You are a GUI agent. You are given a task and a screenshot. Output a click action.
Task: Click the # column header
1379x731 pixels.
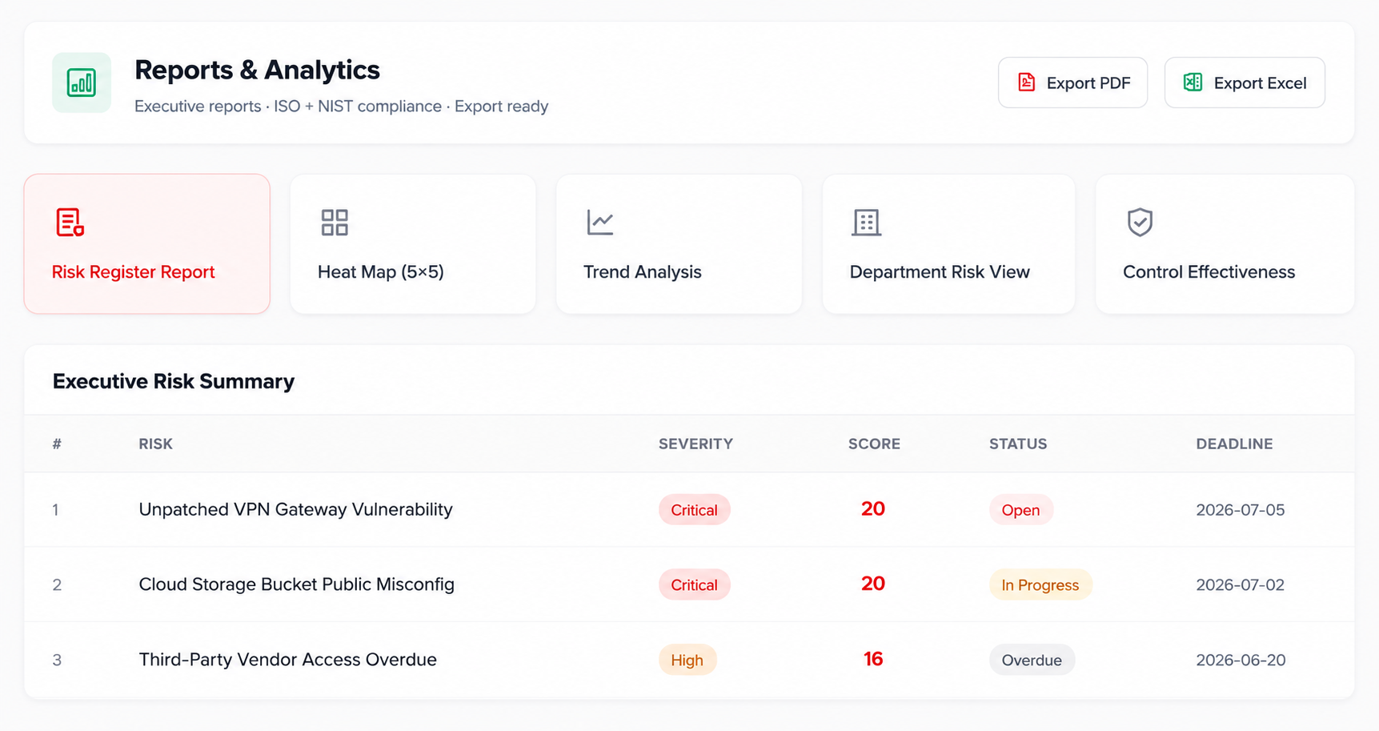57,444
